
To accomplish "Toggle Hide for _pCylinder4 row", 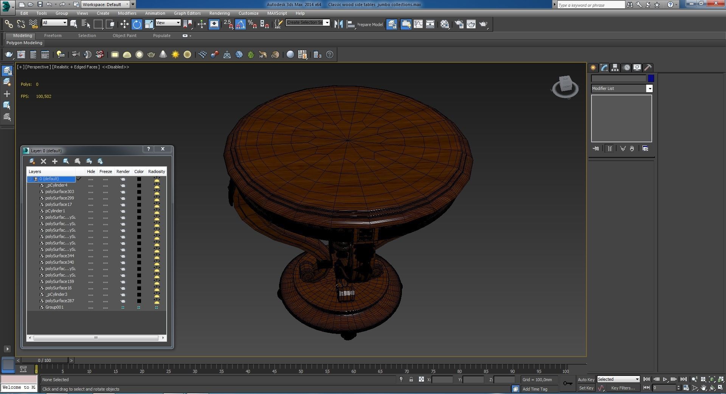I will click(x=91, y=185).
